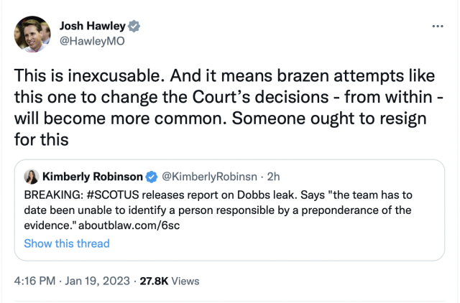
Task: Click the @KimberlyRobinsn handle
Action: click(x=206, y=177)
